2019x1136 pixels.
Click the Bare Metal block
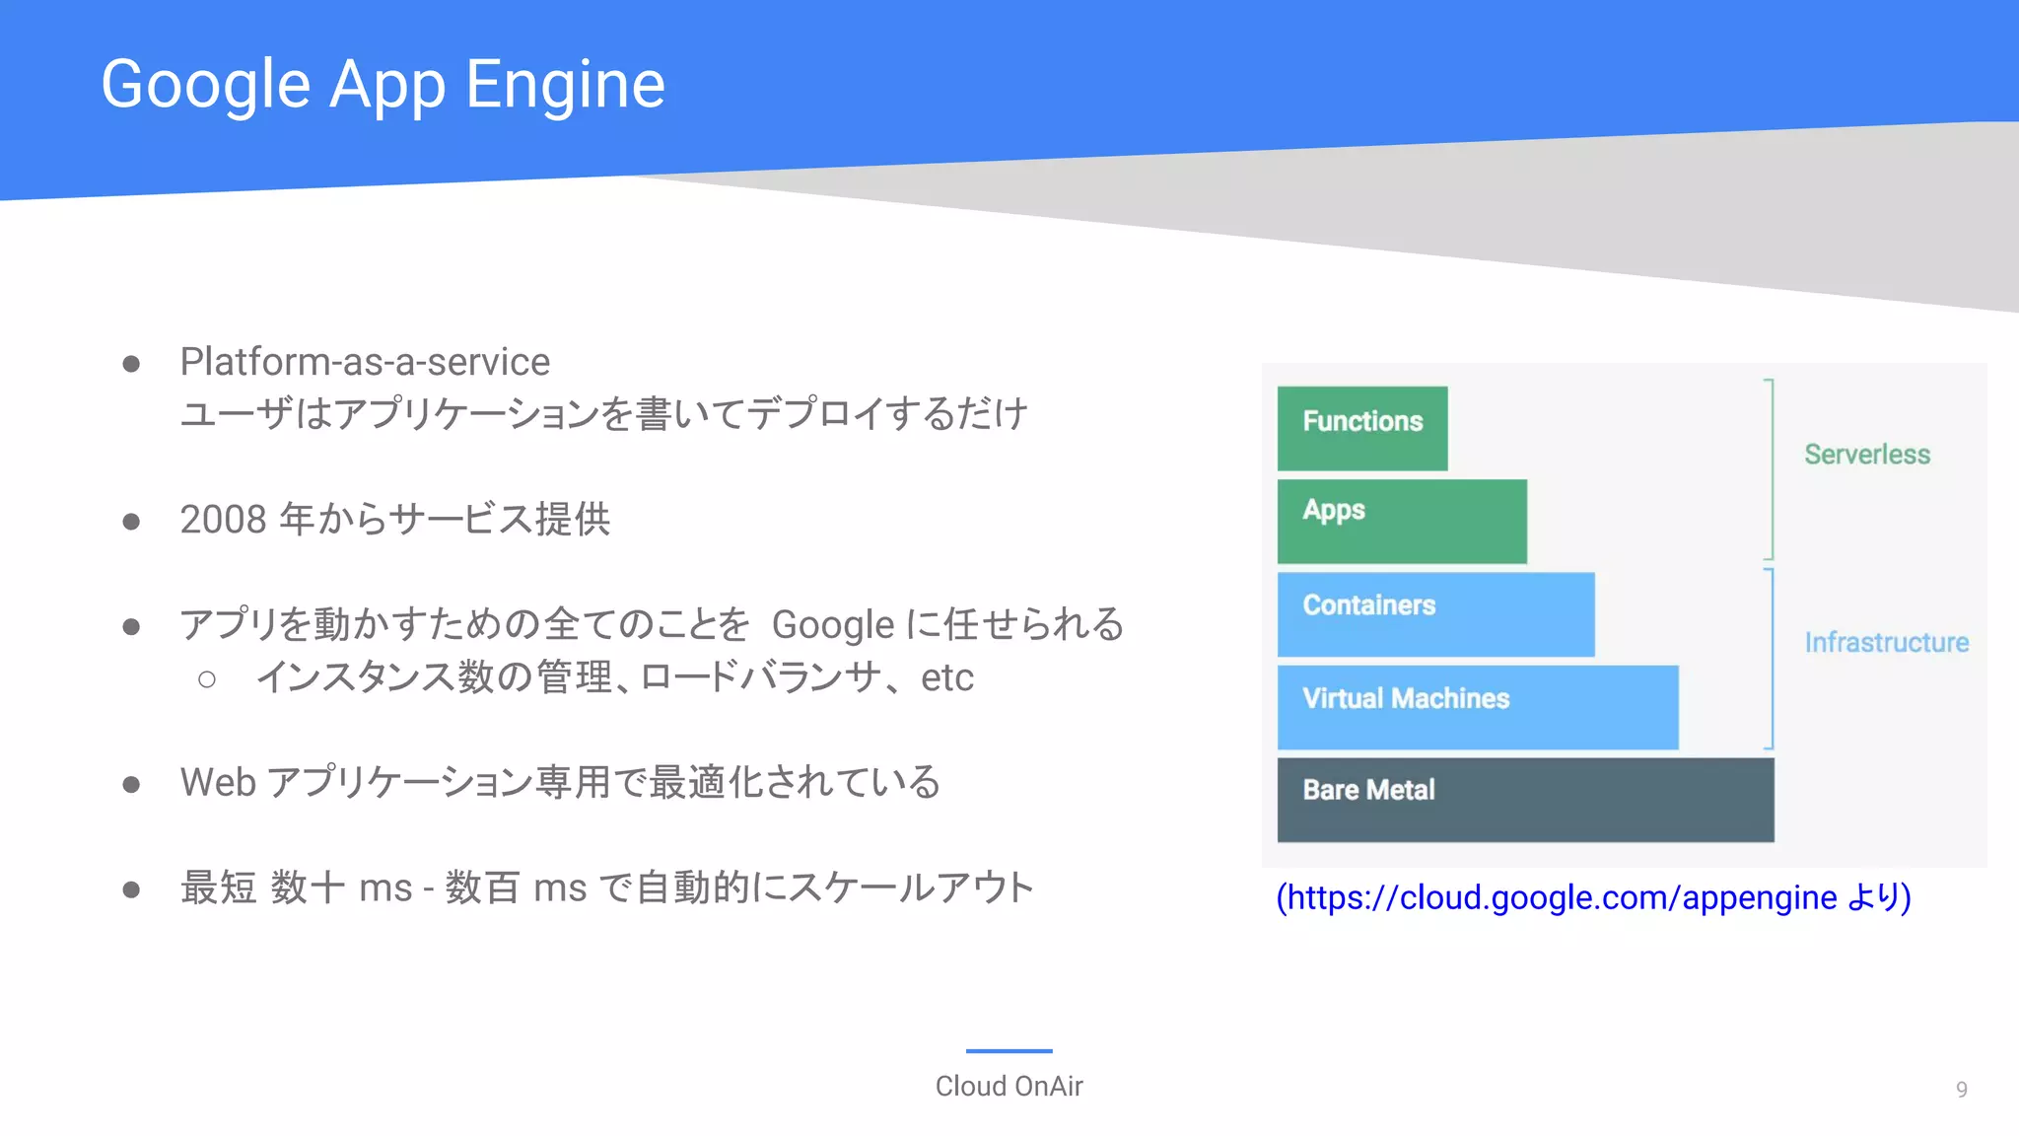[x=1525, y=800]
